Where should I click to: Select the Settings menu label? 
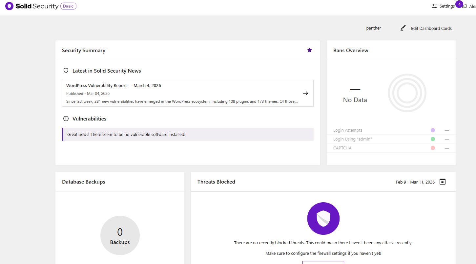point(447,6)
